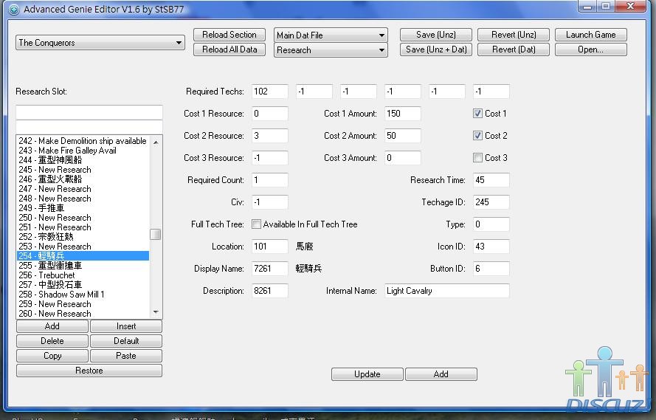Click the Restore button below the list

[x=89, y=371]
